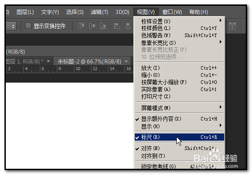This screenshot has width=252, height=175.
Task: Close the 图层 1, RGB/8 document tab
Action: pyautogui.click(x=48, y=61)
